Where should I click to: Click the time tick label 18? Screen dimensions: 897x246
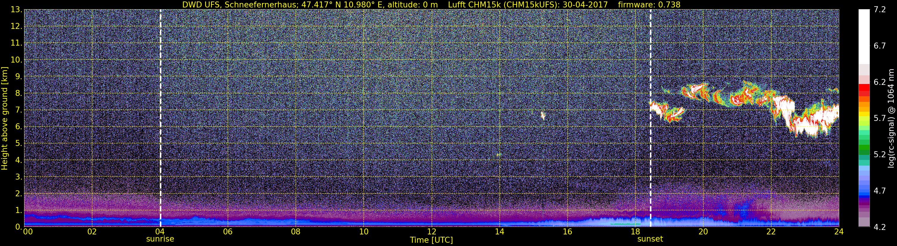[x=635, y=232]
